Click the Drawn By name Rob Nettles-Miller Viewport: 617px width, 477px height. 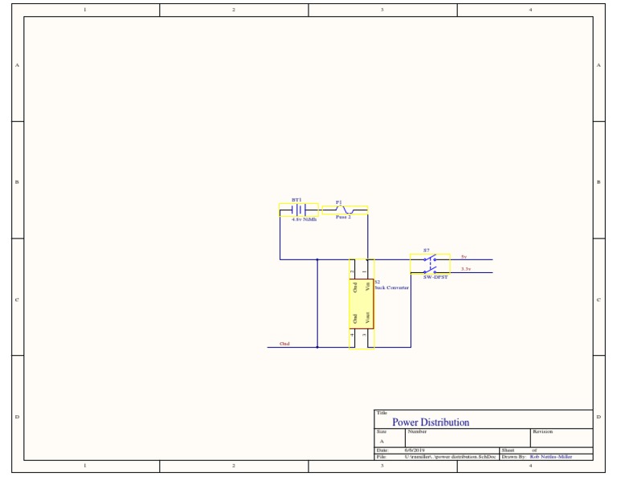tap(551, 457)
